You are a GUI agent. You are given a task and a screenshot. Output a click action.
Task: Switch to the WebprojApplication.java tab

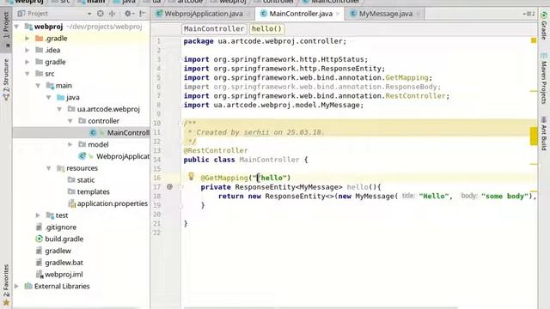point(204,14)
